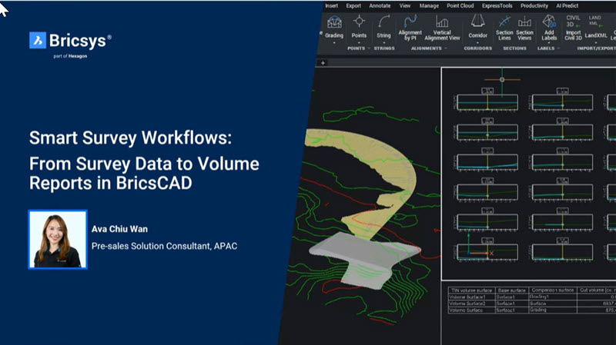Viewport: 616px width, 345px height.
Task: Click the part of Hexagon tagline
Action: pyautogui.click(x=70, y=56)
